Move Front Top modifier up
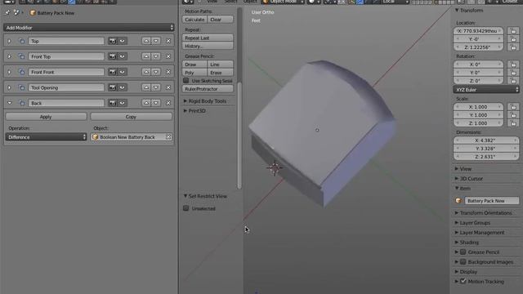523x294 pixels. [146, 56]
